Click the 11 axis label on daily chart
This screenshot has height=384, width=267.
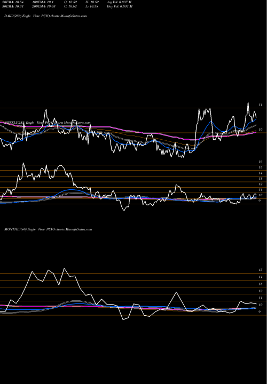click(261, 105)
